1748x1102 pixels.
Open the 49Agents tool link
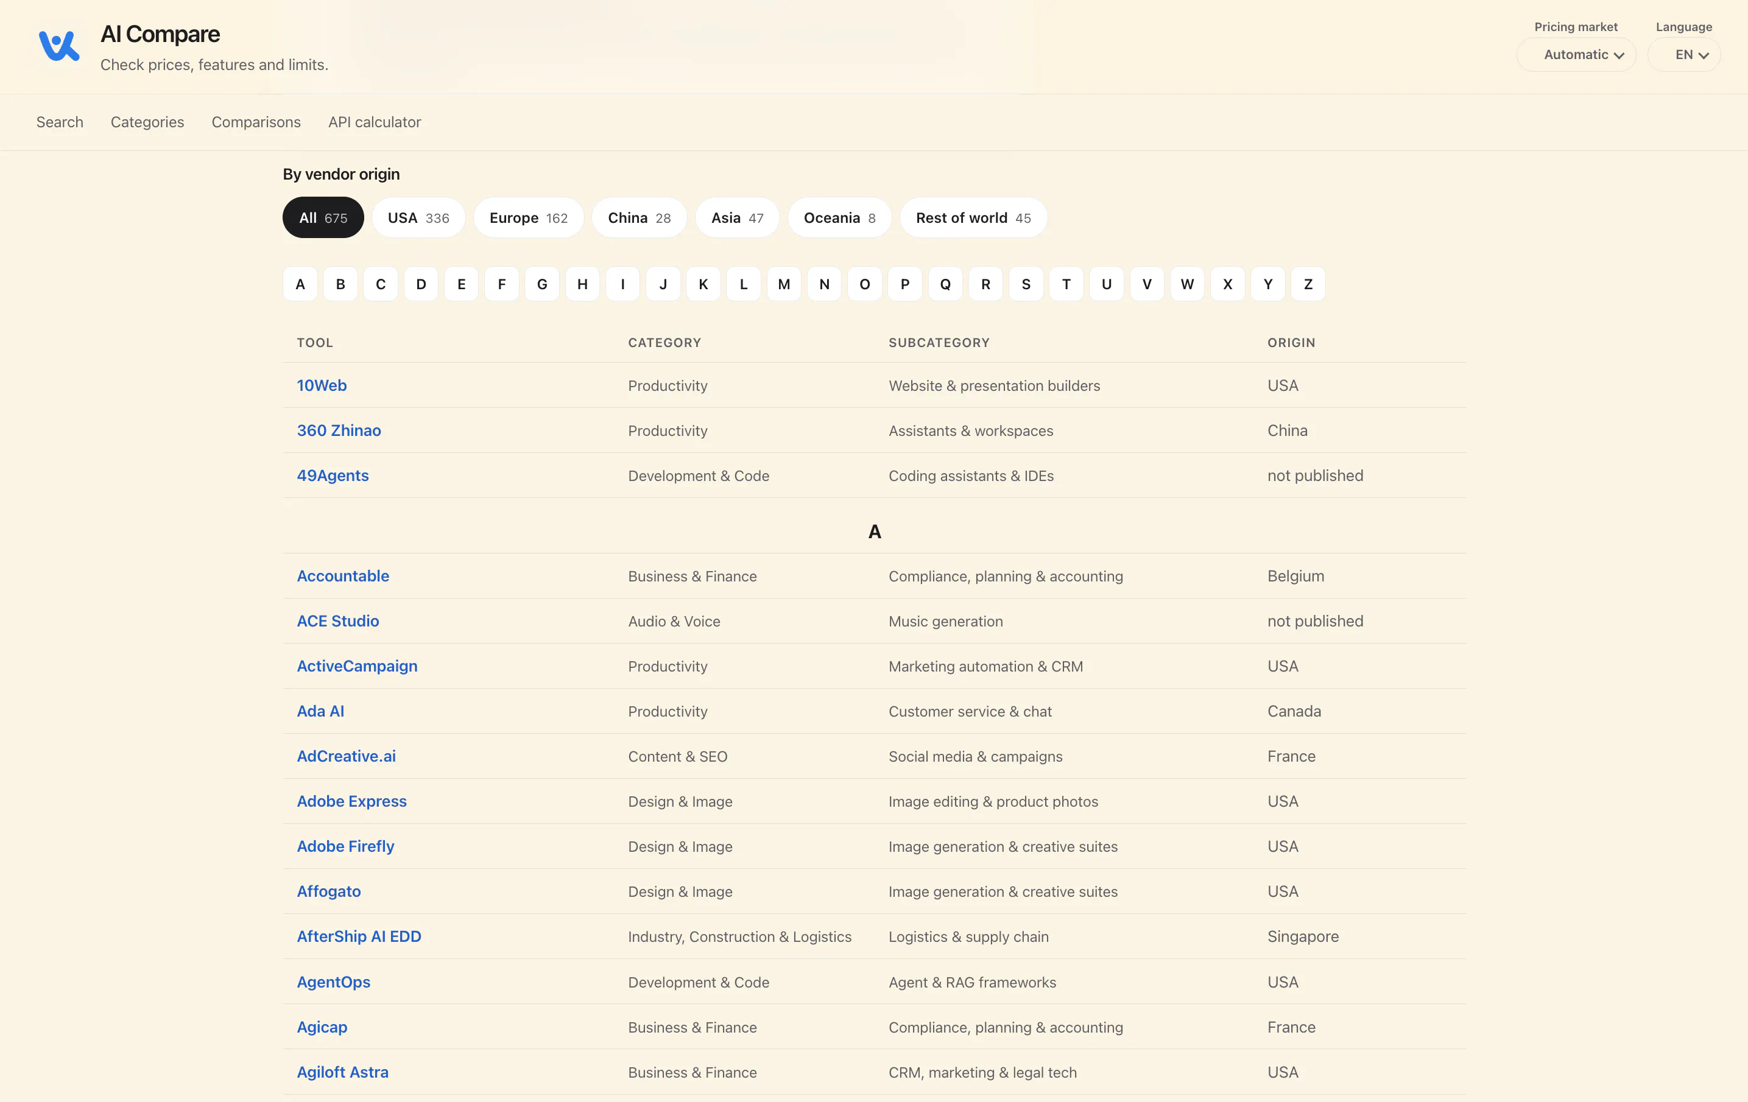[333, 475]
